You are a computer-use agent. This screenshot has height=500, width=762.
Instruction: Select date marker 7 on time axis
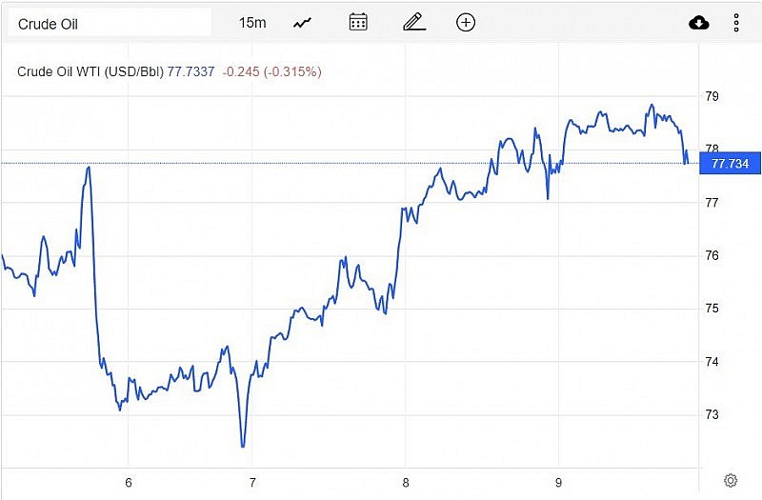[x=251, y=481]
